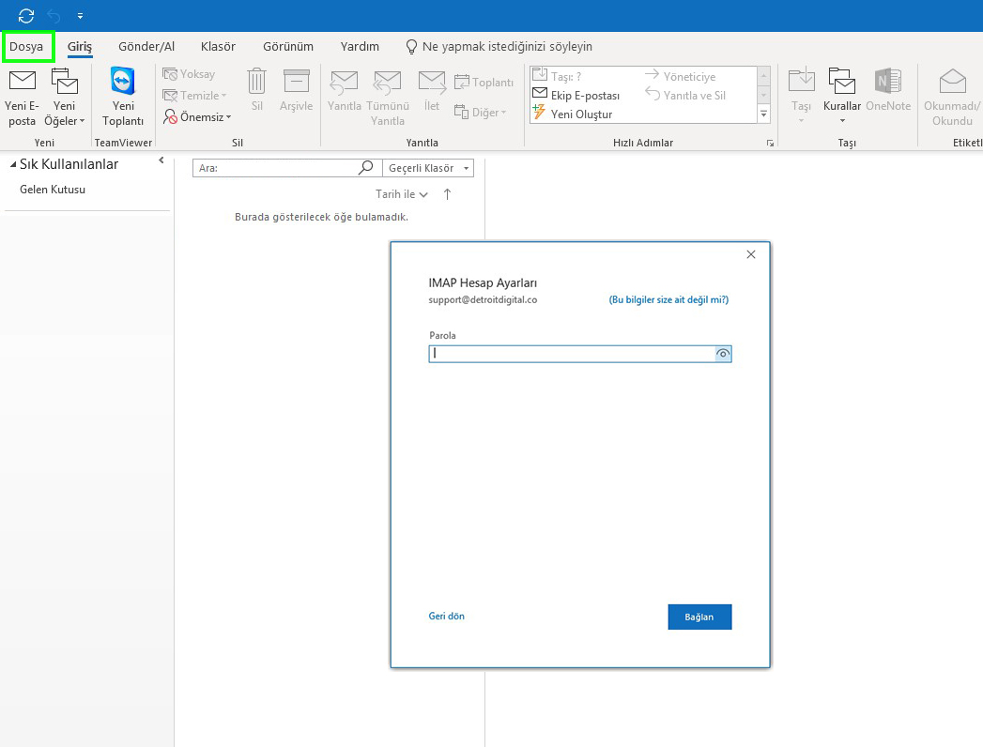Viewport: 983px width, 747px height.
Task: Open Outlook's Kurallar rules tool
Action: 841,96
